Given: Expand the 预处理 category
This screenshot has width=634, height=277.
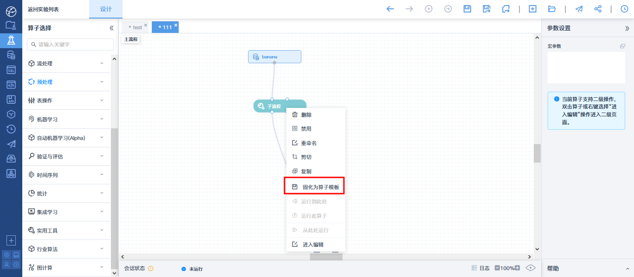Looking at the screenshot, I should point(67,82).
